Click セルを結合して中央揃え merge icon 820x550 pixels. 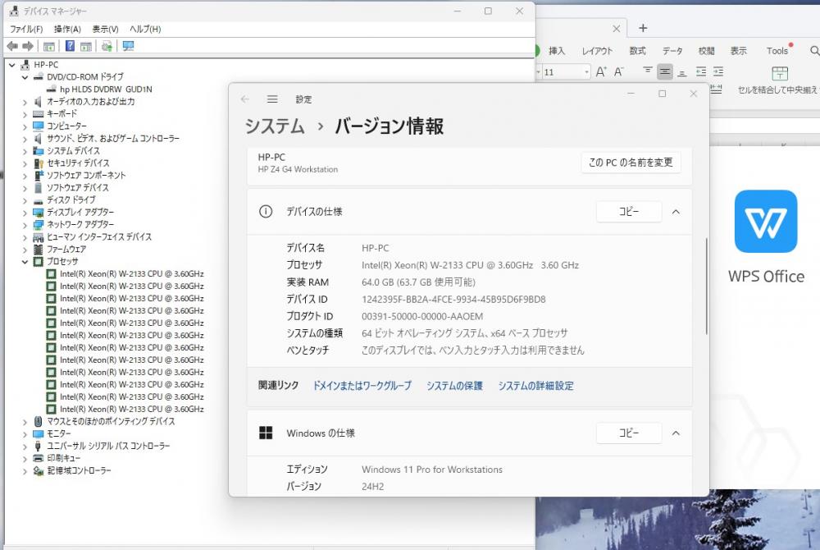779,73
